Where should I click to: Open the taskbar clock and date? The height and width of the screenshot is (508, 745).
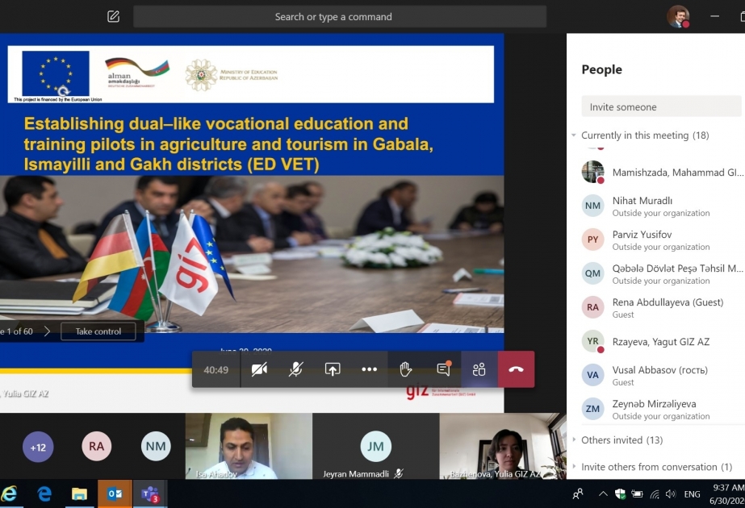point(728,493)
